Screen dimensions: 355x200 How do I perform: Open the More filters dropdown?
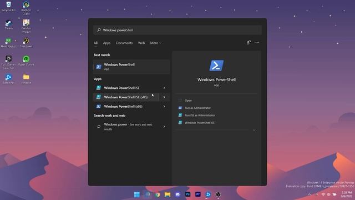(x=155, y=43)
